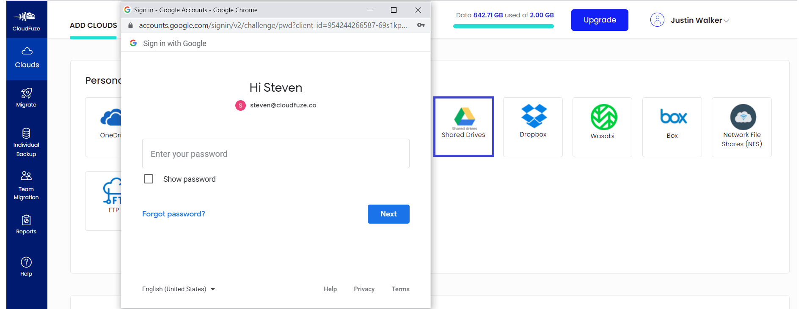
Task: Expand the Justin Walker account menu
Action: pyautogui.click(x=700, y=20)
